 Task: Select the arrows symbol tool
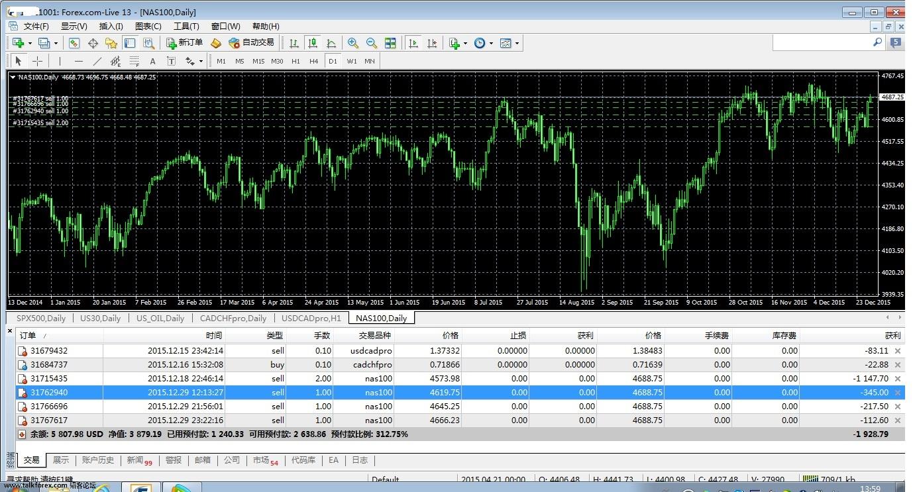coord(190,61)
